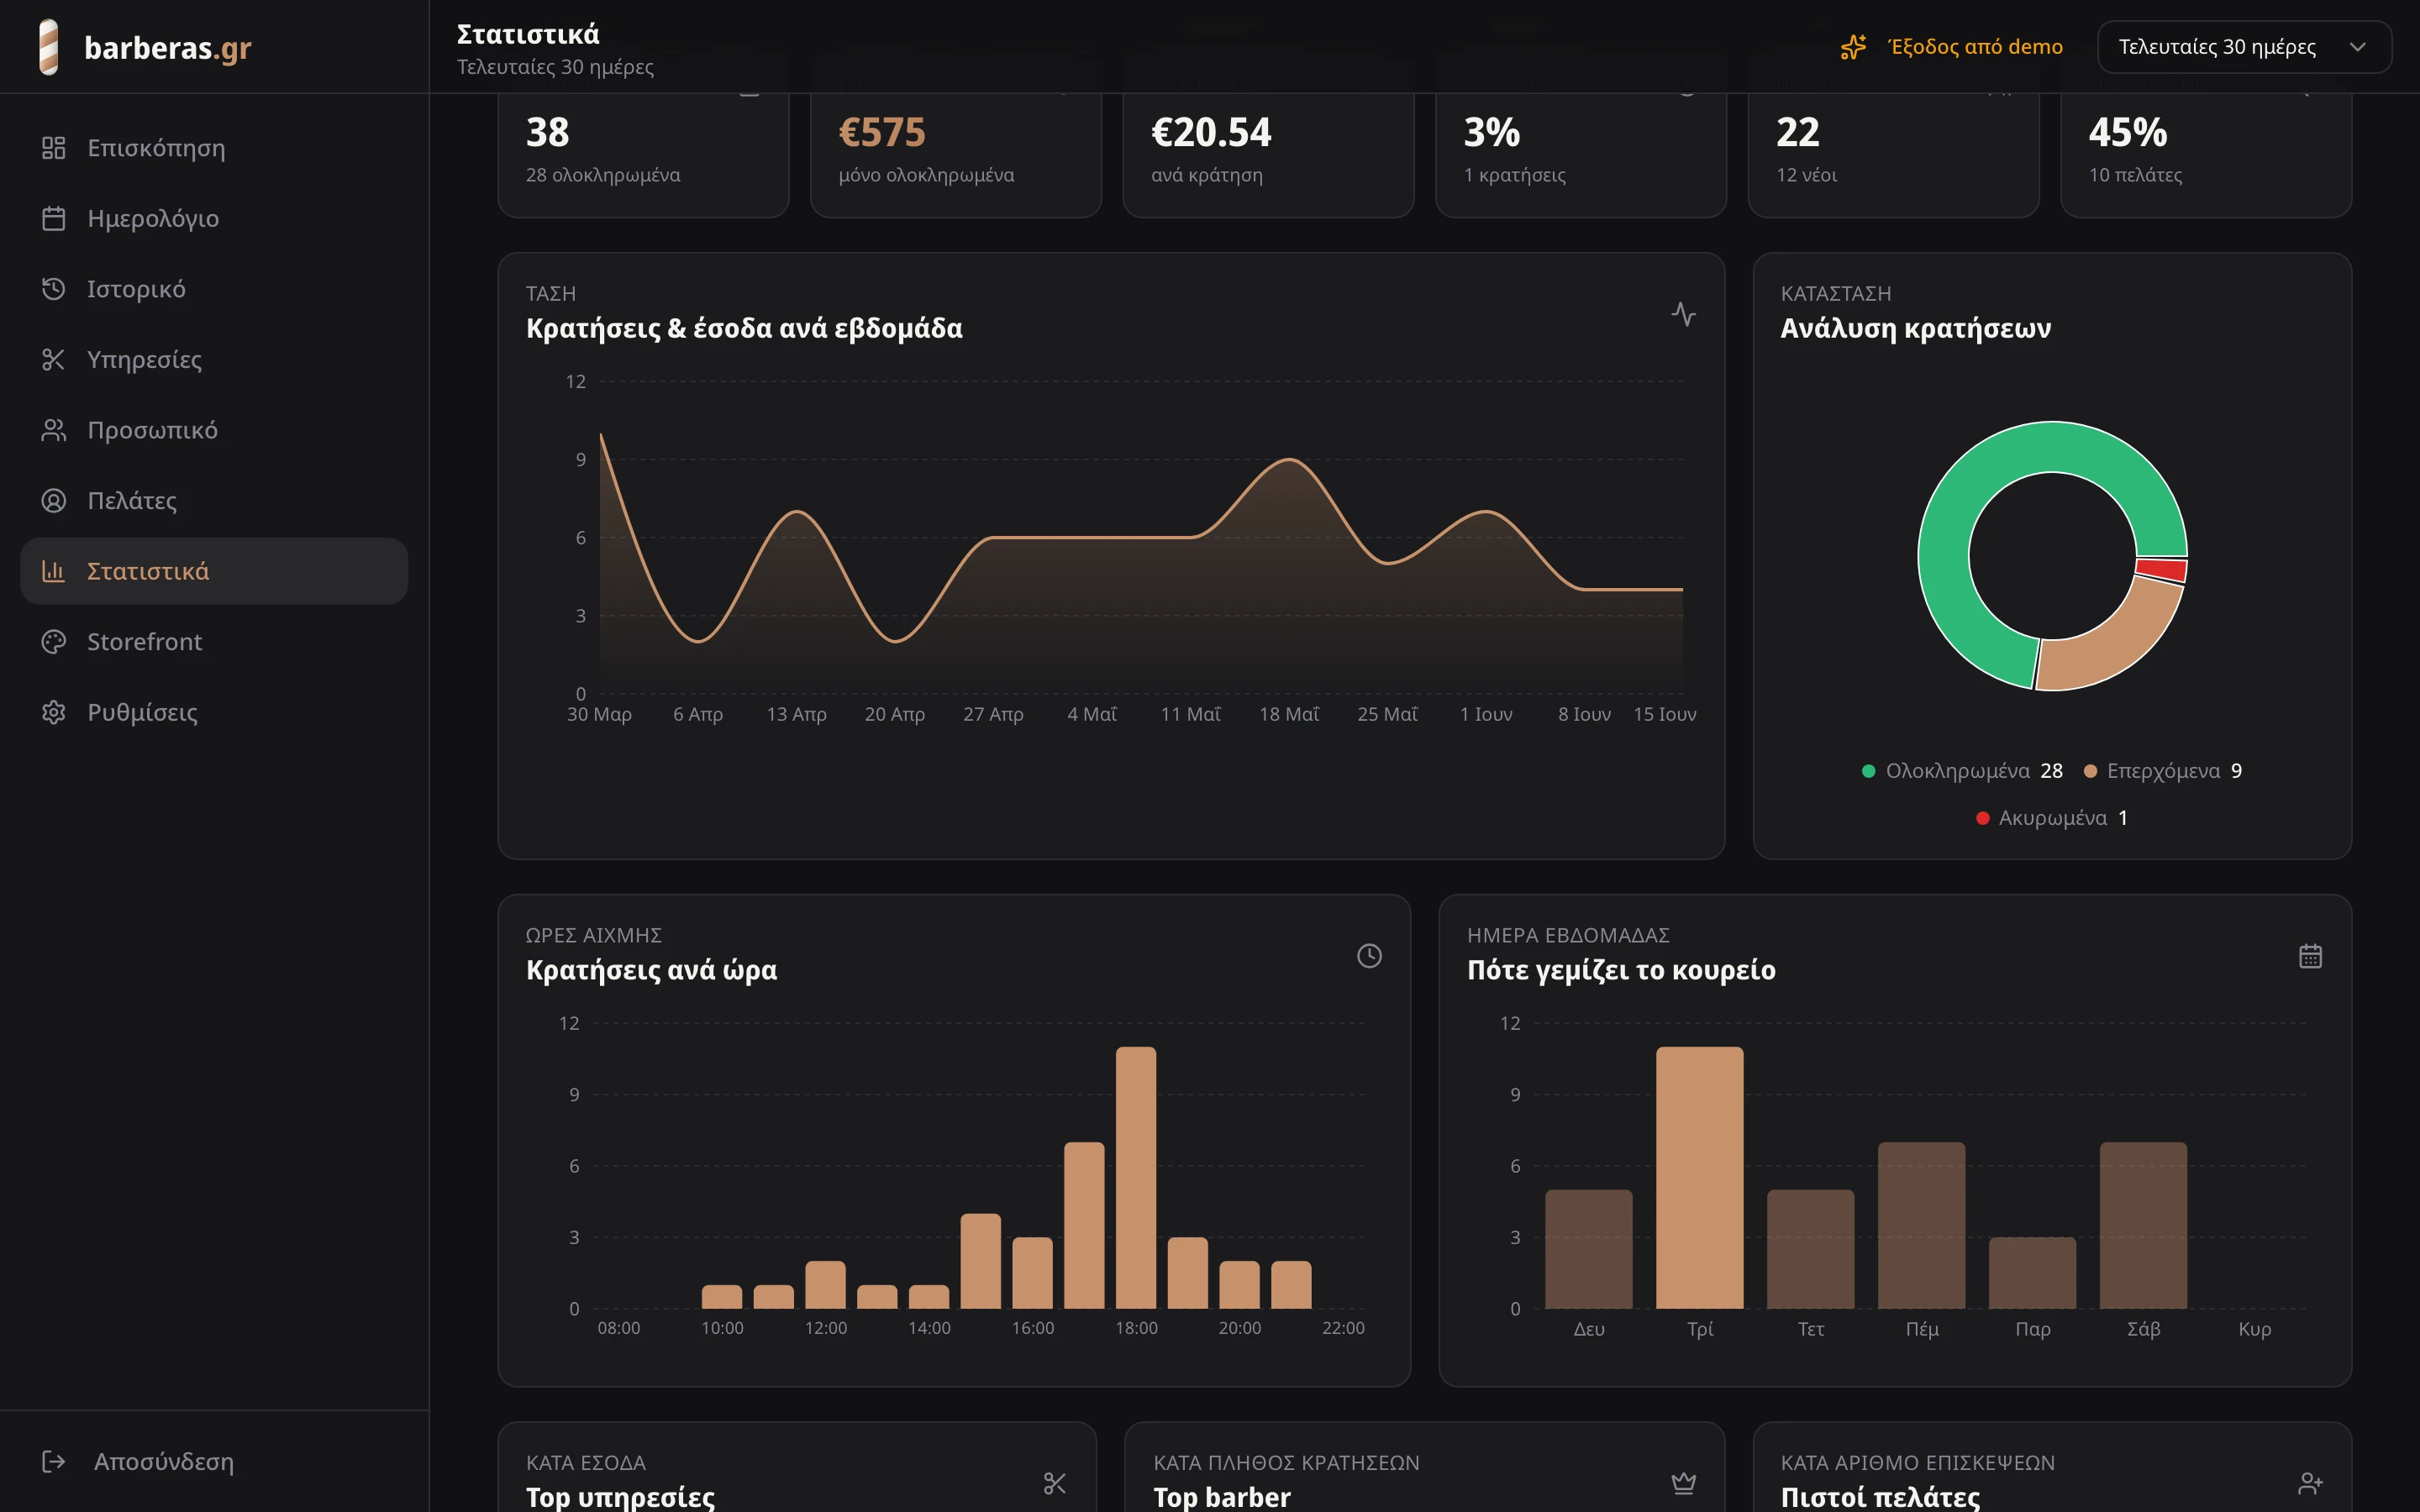This screenshot has width=2420, height=1512.
Task: Click the scissors icon next to Υπηρεσίες
Action: (54, 359)
